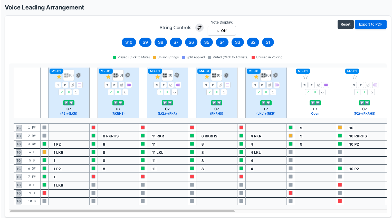Viewport: 392px width, 218px height.
Task: Click the purple columns icon in M4-B1
Action: [x=227, y=85]
